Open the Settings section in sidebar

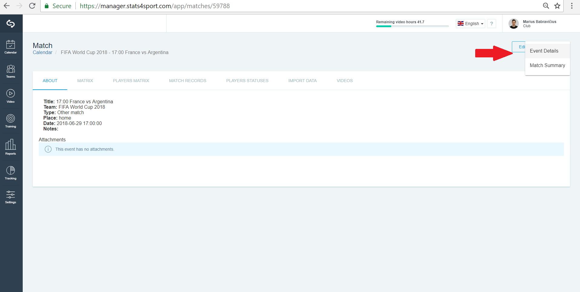click(x=11, y=197)
